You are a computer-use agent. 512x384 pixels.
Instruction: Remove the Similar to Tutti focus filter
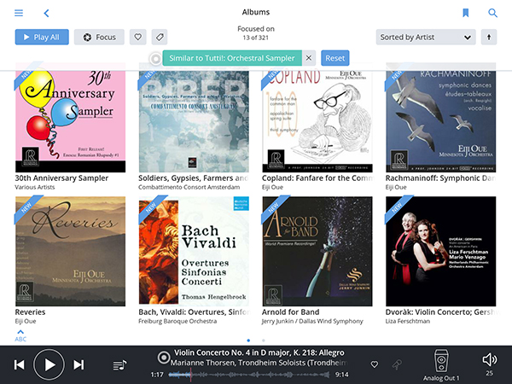pos(309,58)
